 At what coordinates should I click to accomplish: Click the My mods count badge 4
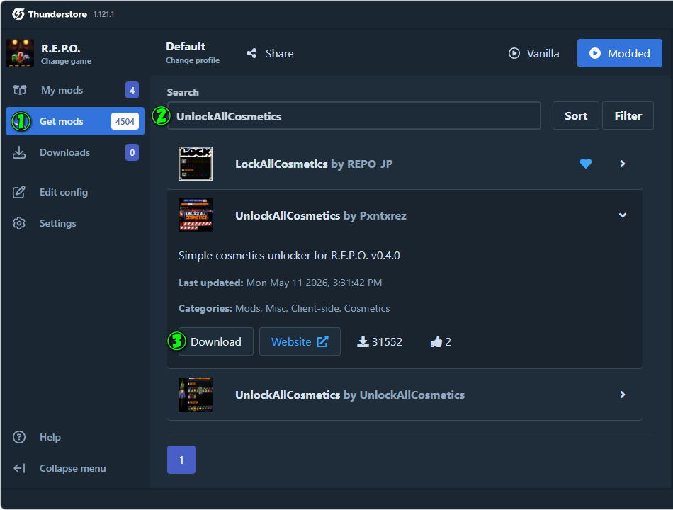[132, 90]
